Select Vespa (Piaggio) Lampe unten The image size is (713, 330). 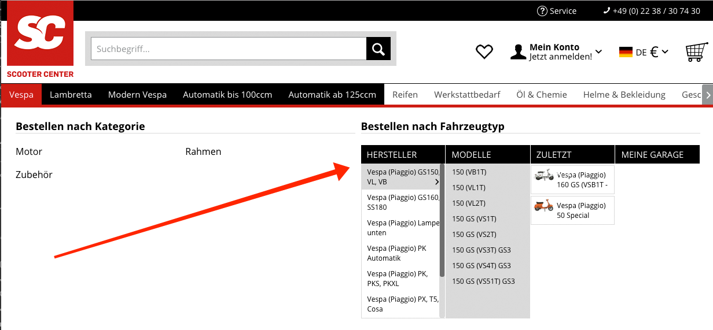coord(401,228)
